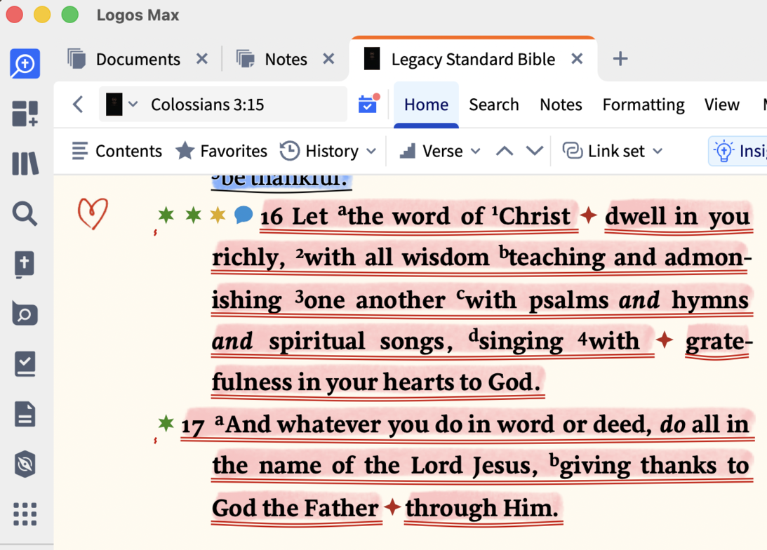The height and width of the screenshot is (550, 767).
Task: Click the Colossians 3:15 reference box
Action: (x=223, y=104)
